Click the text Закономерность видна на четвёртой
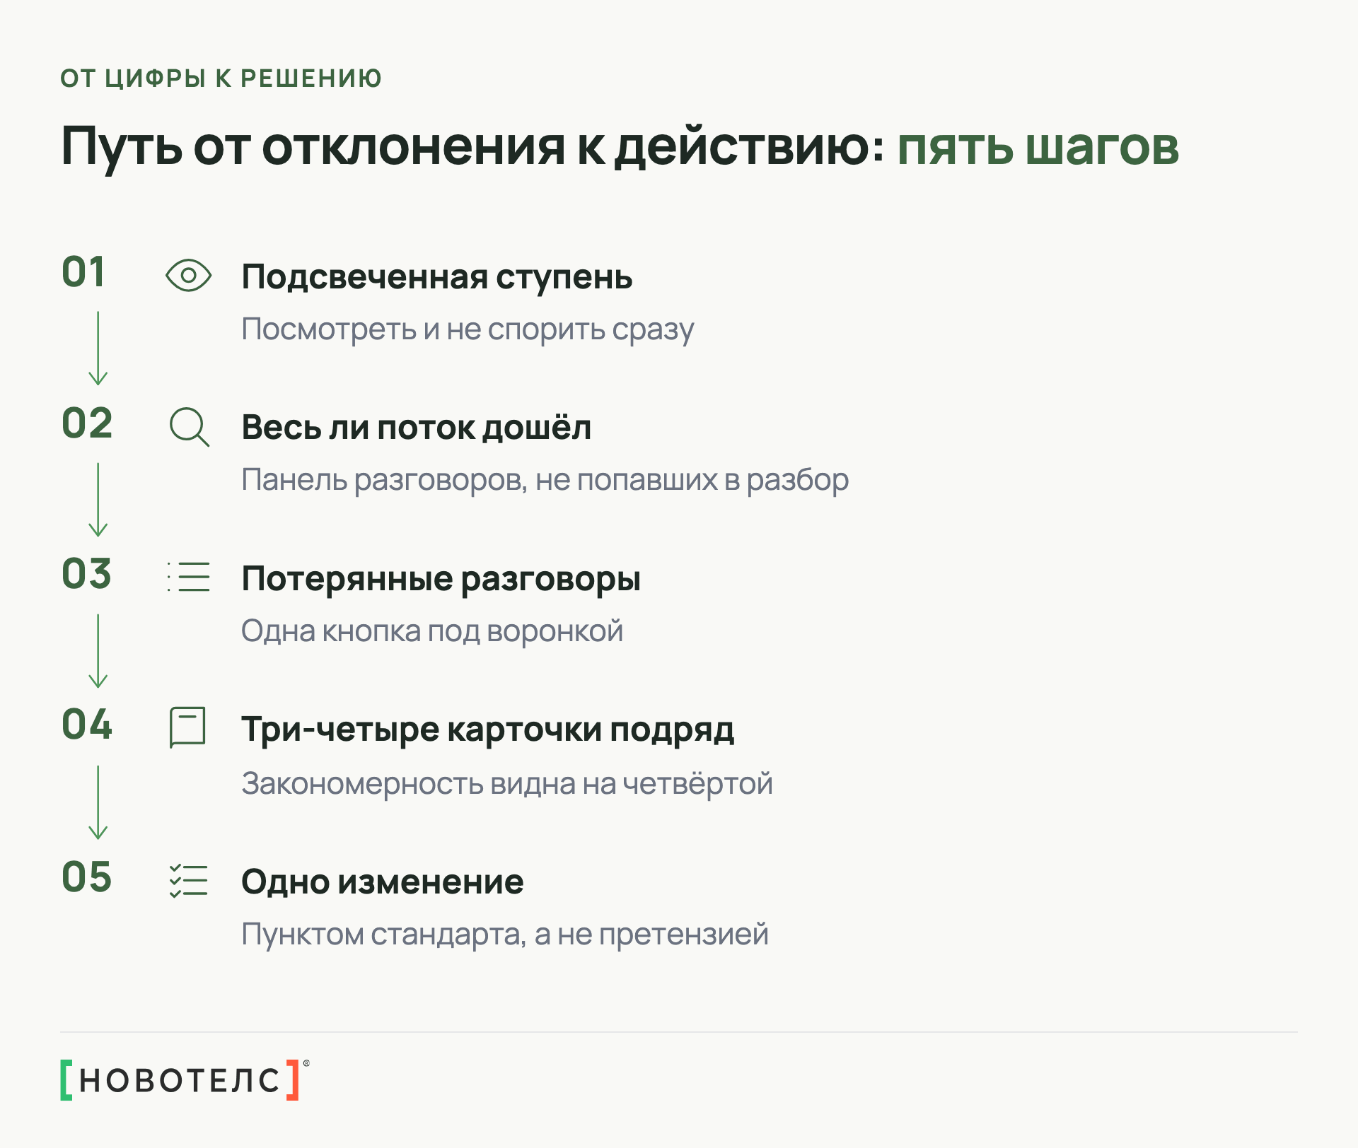1358x1148 pixels. (507, 784)
